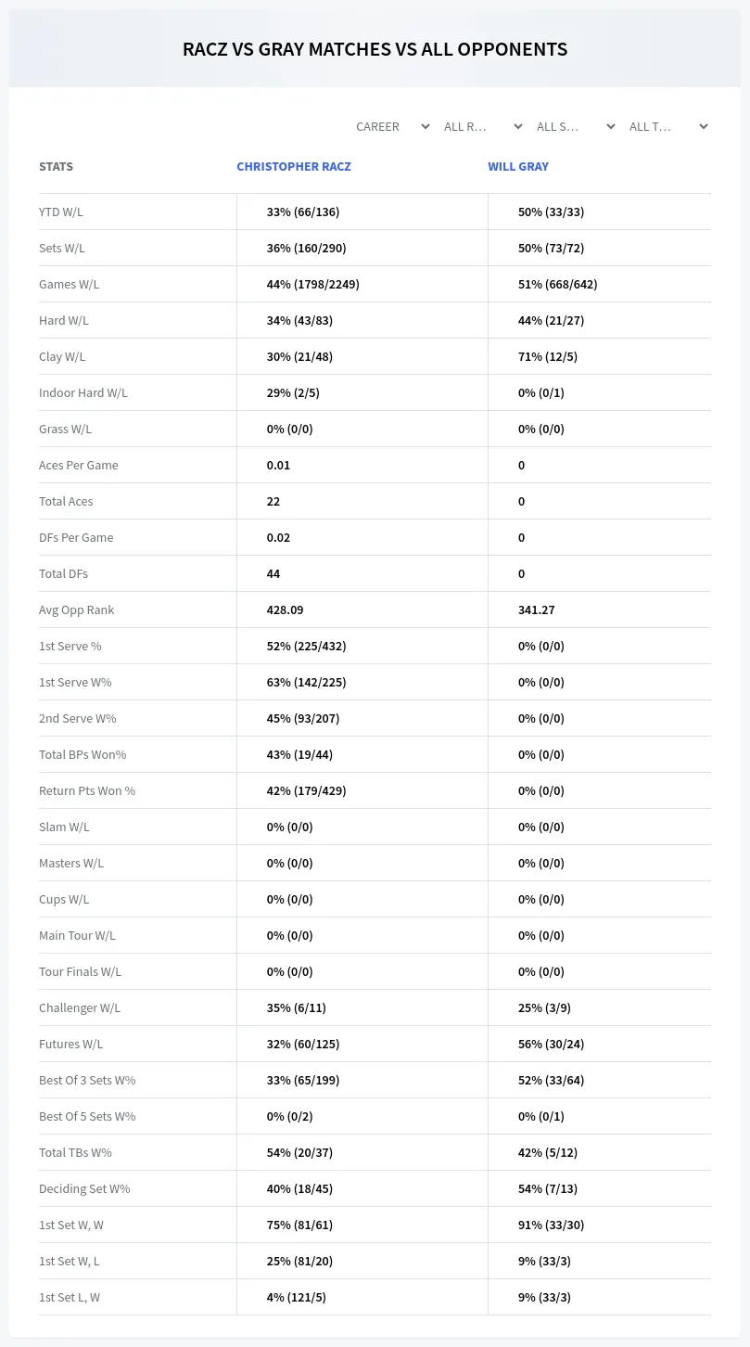Screen dimensions: 750x1347
Task: Select the Challenger W/L row label
Action: [x=80, y=1007]
